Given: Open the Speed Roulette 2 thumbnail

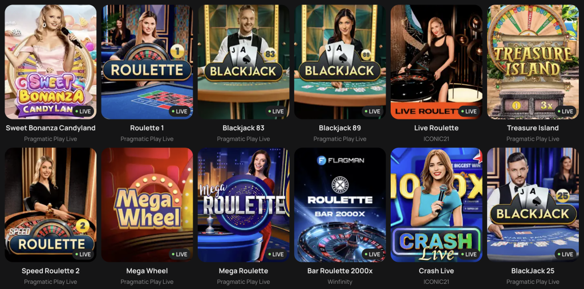Looking at the screenshot, I should click(51, 205).
